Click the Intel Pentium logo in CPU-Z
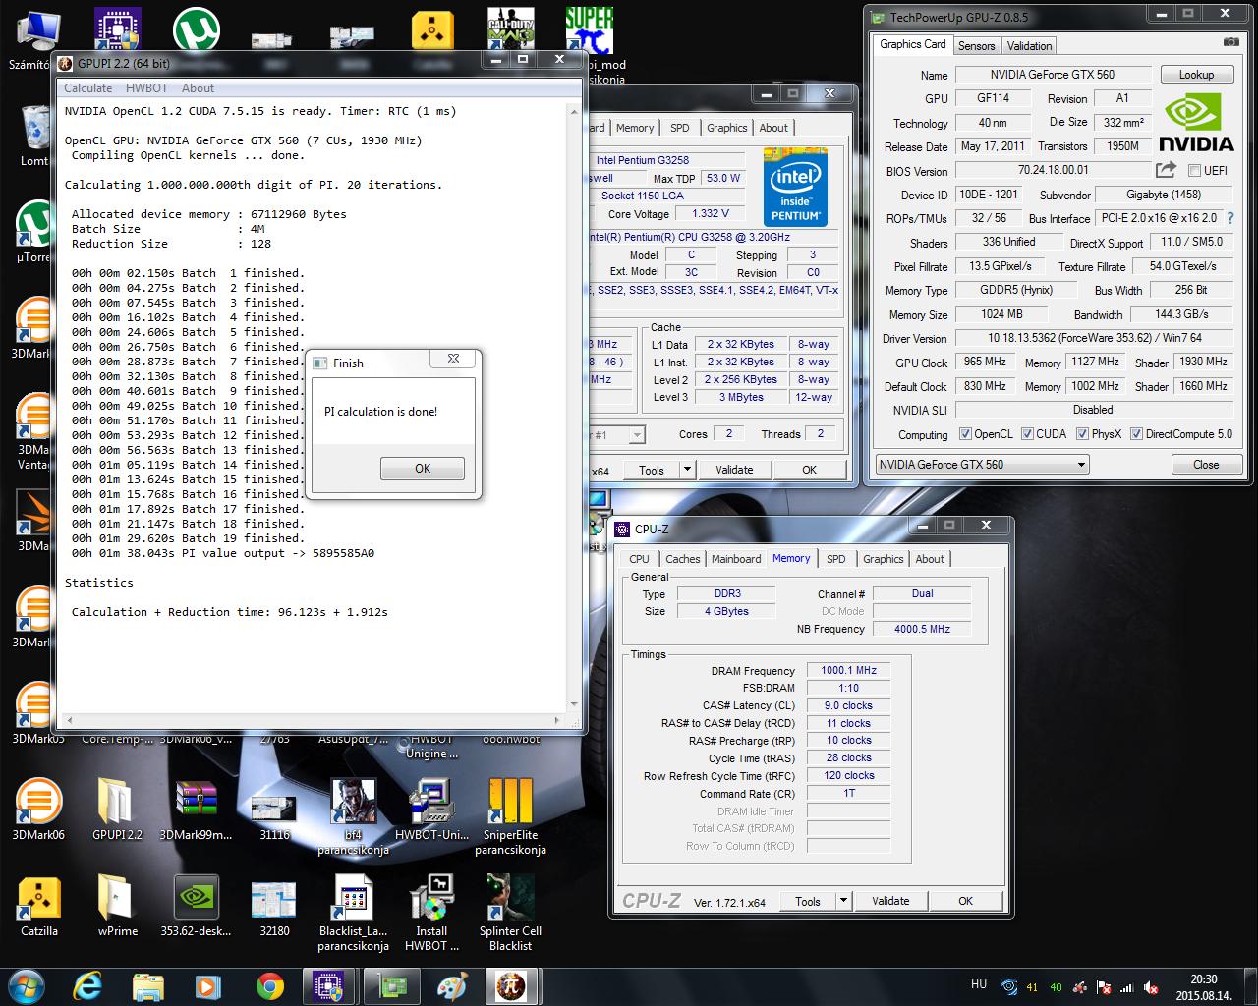 (796, 187)
